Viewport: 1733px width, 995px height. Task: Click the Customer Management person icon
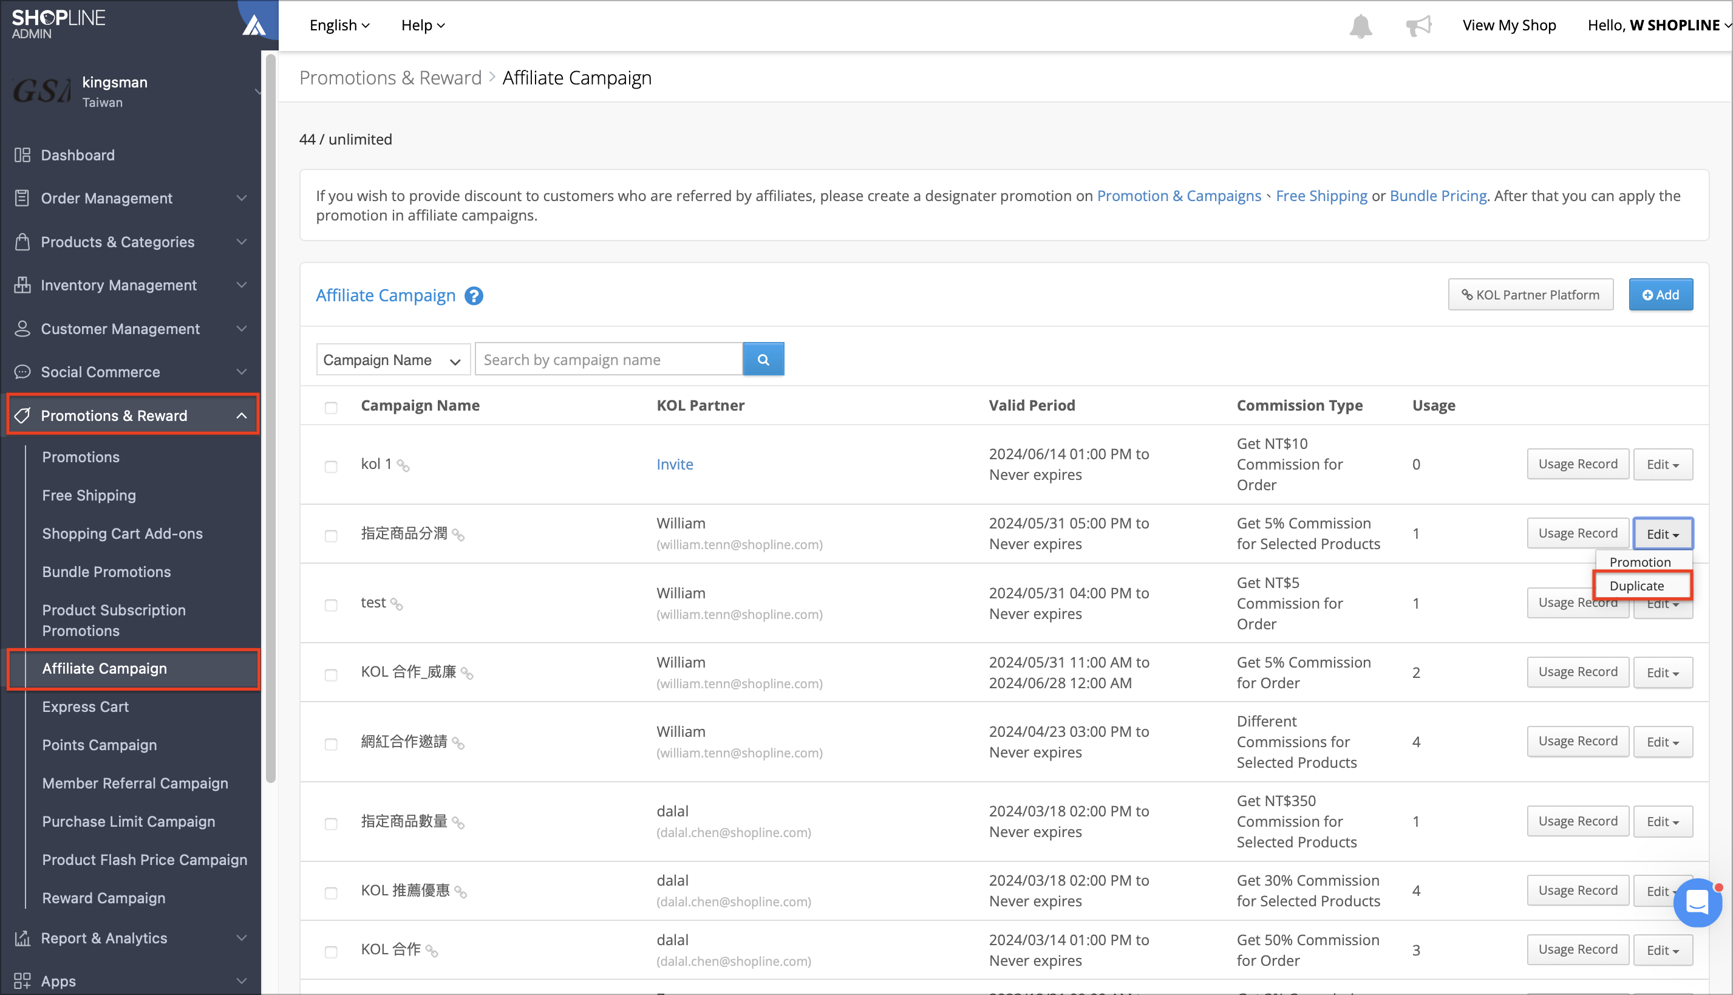pos(22,329)
